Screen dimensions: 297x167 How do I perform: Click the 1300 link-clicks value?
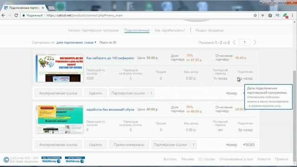click(90, 78)
